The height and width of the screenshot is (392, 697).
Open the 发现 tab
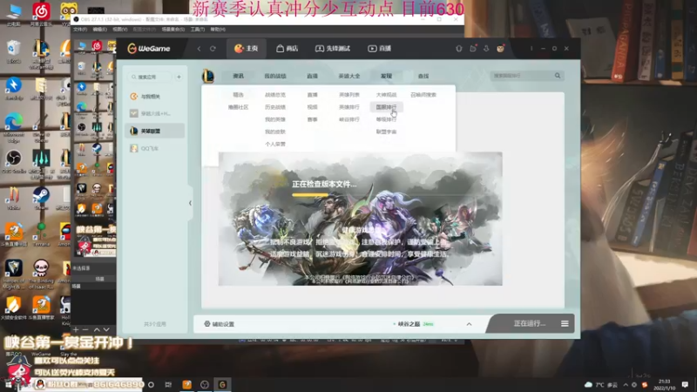[x=386, y=76]
